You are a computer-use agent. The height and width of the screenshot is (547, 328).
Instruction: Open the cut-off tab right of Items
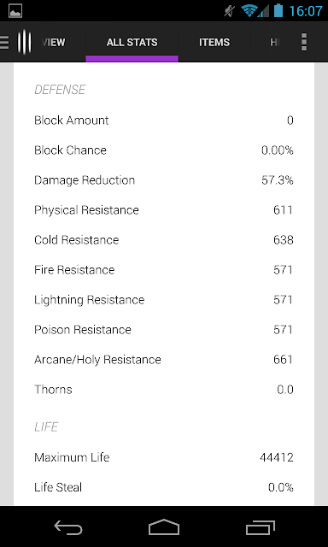point(275,42)
